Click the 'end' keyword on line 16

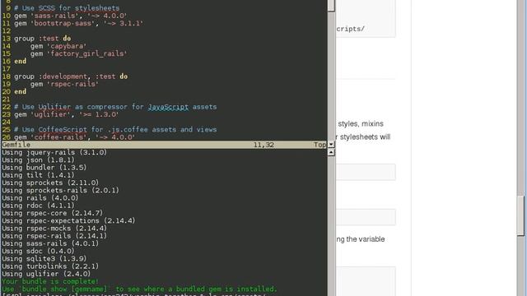pos(20,61)
